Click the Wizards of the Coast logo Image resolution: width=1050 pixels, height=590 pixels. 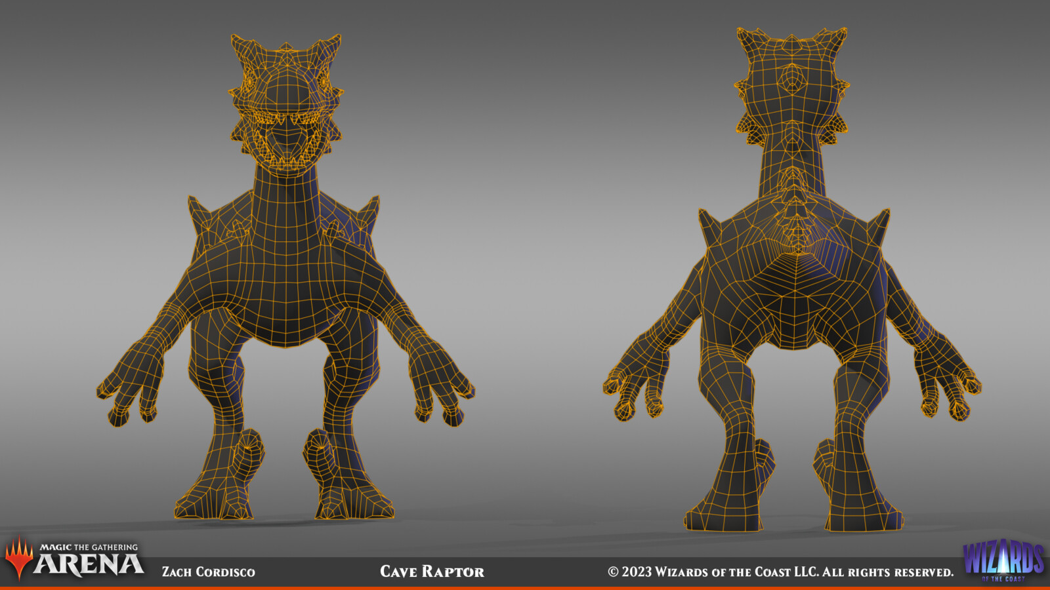click(x=1003, y=560)
